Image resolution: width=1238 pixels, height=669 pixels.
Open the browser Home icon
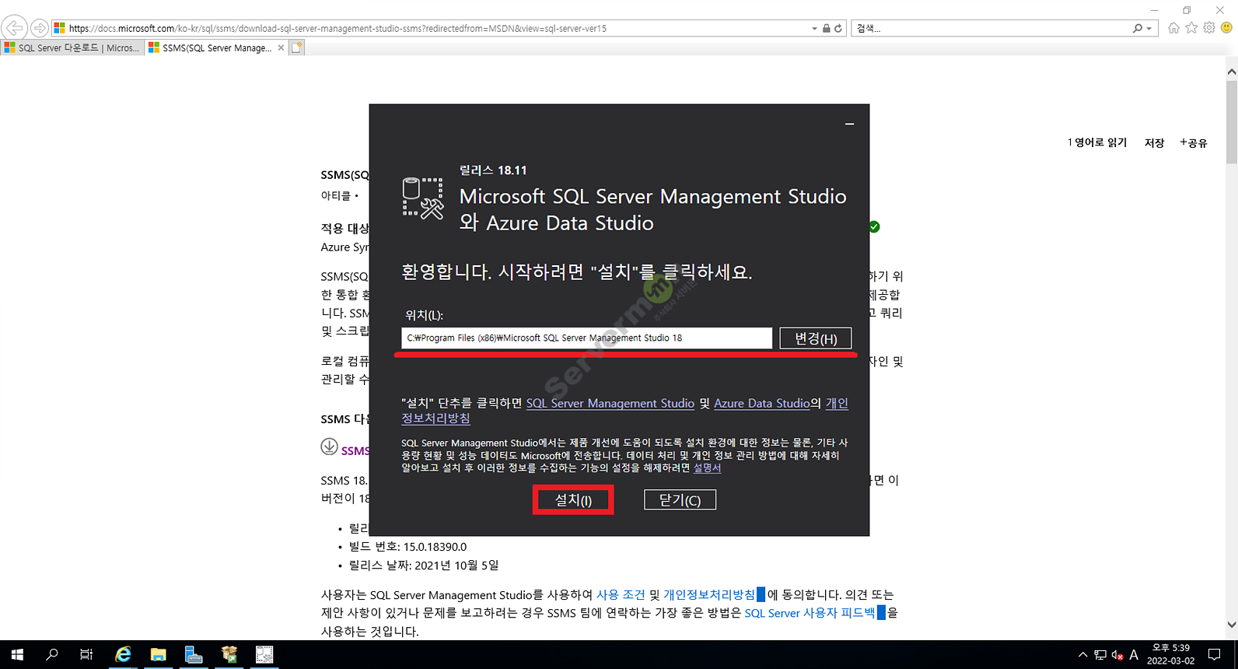1173,28
